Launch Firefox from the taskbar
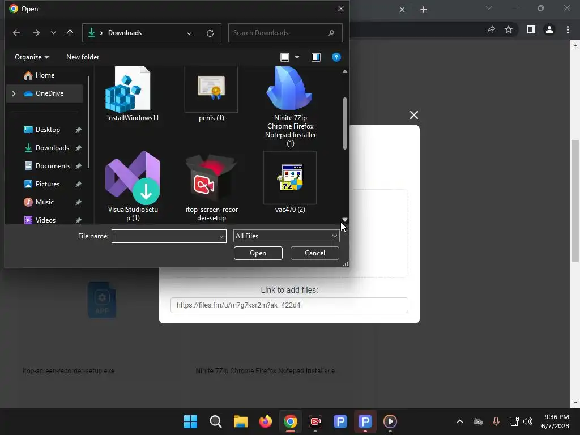Screen dimensions: 580x435 [x=266, y=421]
